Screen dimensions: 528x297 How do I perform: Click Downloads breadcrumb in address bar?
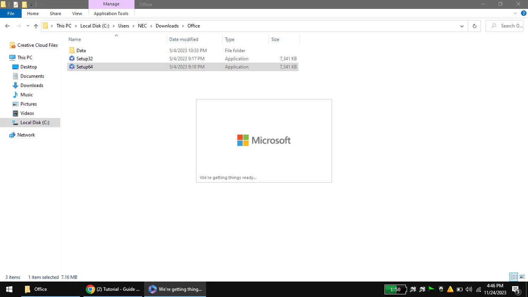(167, 26)
